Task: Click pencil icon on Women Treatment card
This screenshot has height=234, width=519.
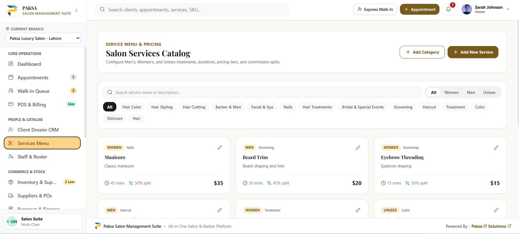Action: [x=358, y=210]
